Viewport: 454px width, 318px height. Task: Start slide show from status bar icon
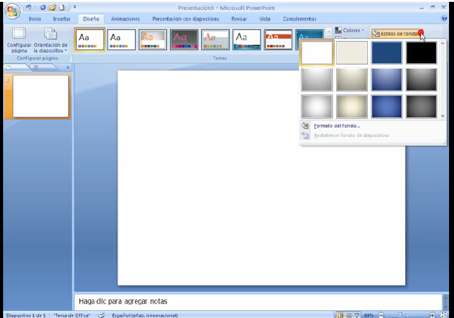[x=357, y=315]
